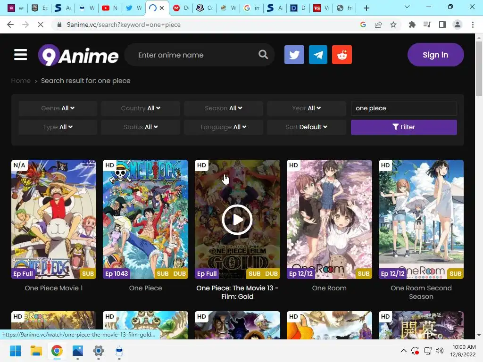Expand the Type filter dropdown
This screenshot has height=362, width=483.
pos(58,127)
